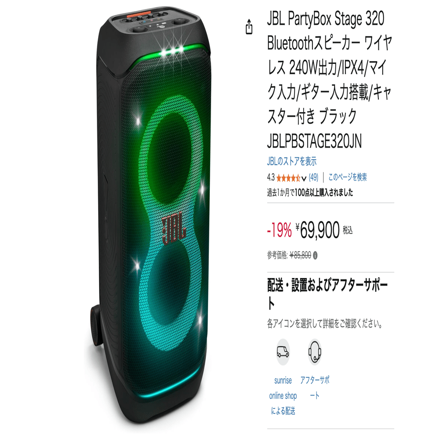Expand the rating breakdown chevron
This screenshot has width=437, height=437.
coord(304,178)
